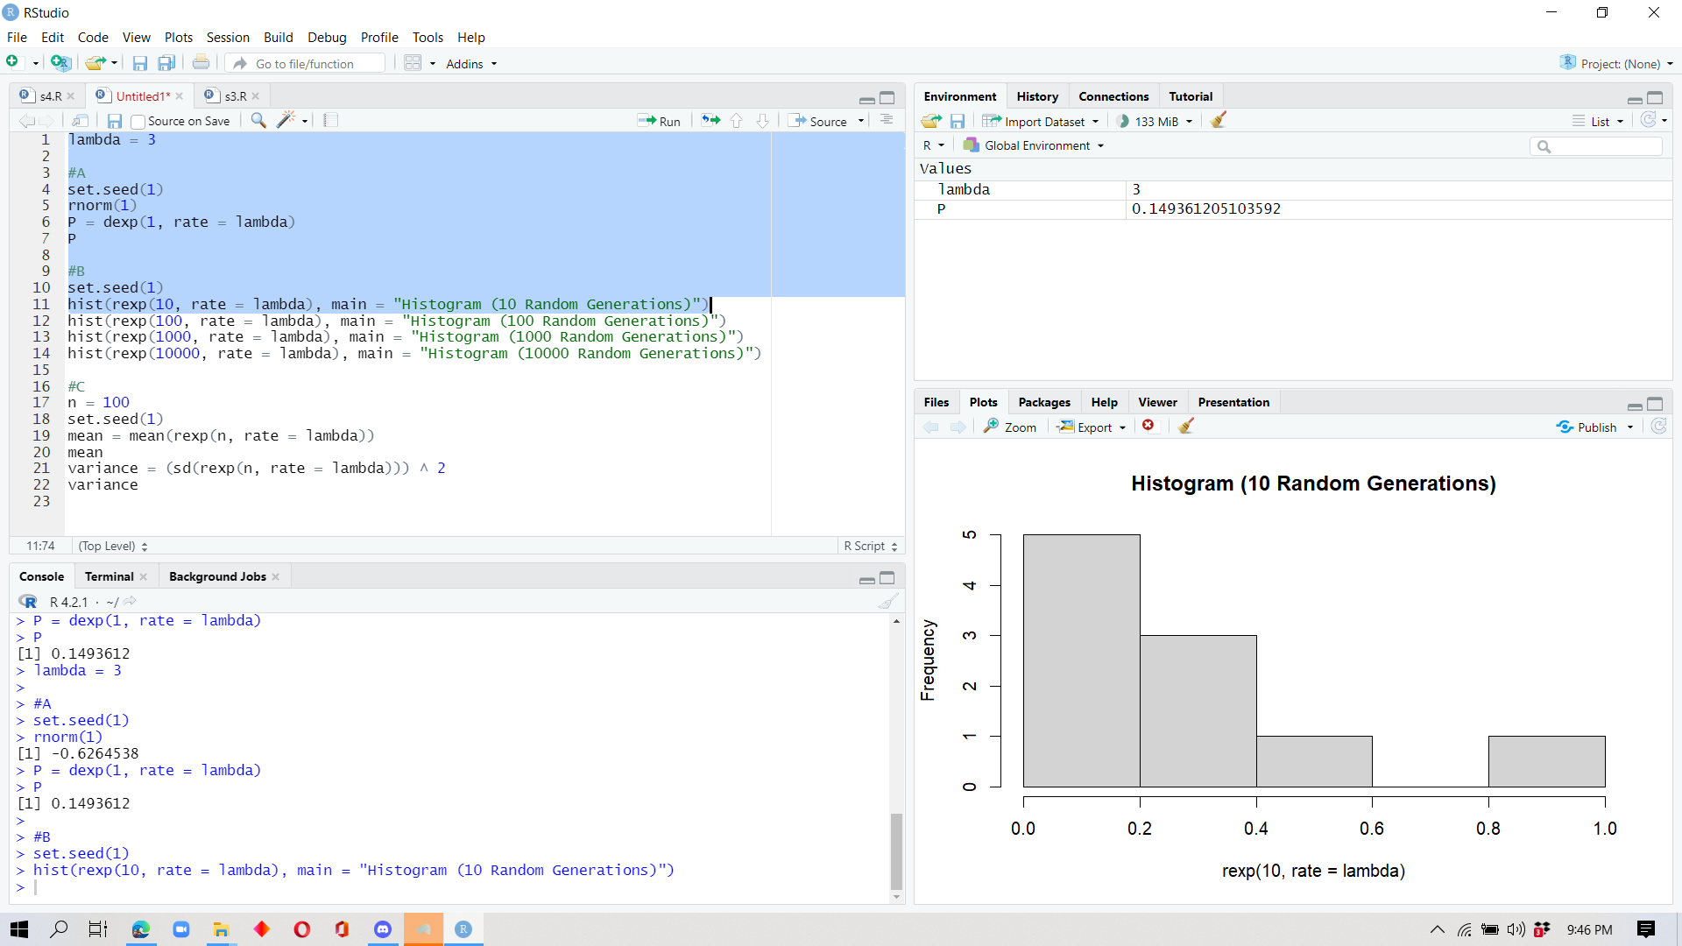Open the Global Environment dropdown

coord(1034,145)
